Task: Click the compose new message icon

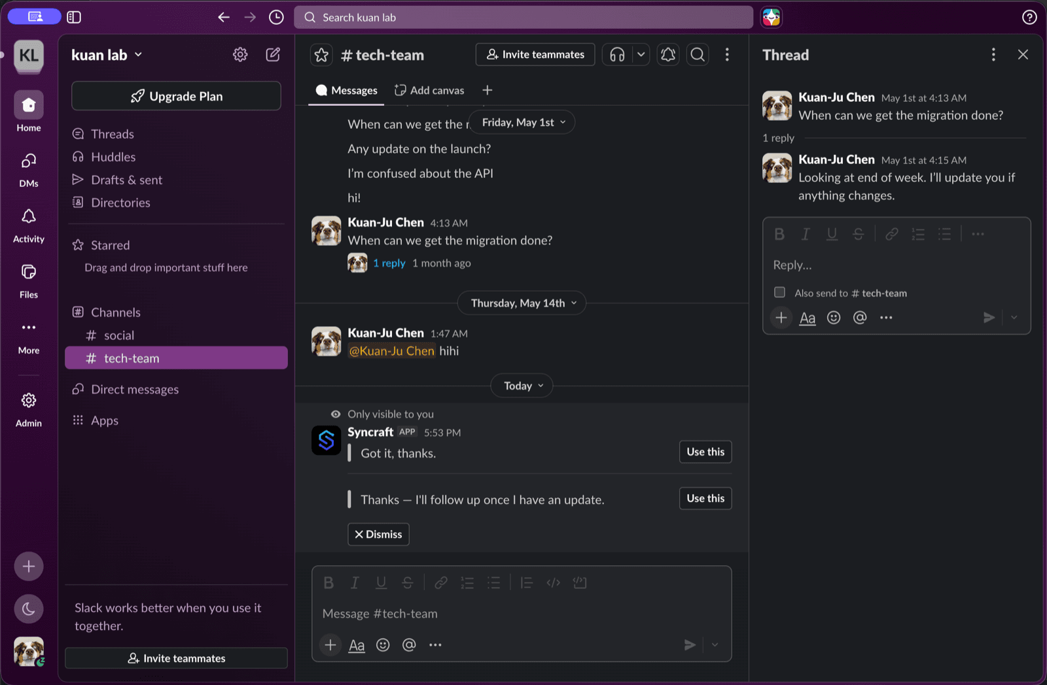Action: pos(273,54)
